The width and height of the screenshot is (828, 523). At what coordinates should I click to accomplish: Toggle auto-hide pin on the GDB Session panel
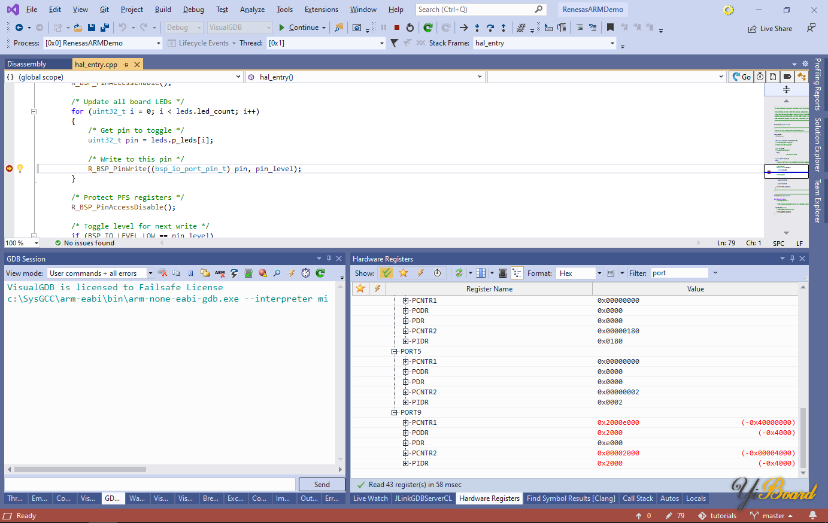pos(329,259)
